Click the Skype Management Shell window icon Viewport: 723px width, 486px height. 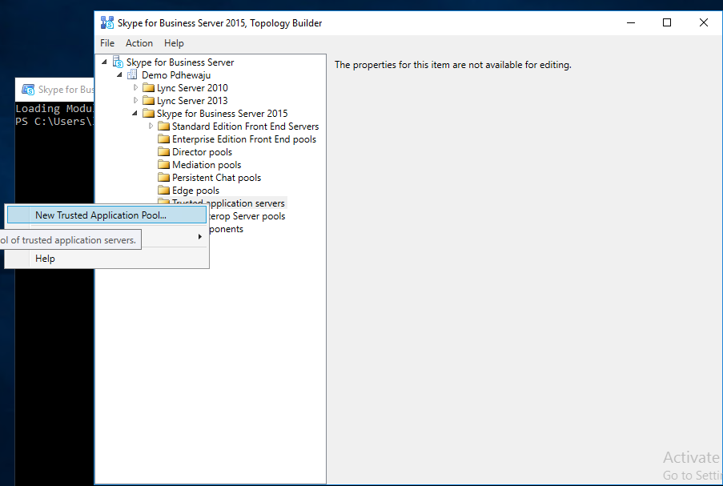click(28, 90)
